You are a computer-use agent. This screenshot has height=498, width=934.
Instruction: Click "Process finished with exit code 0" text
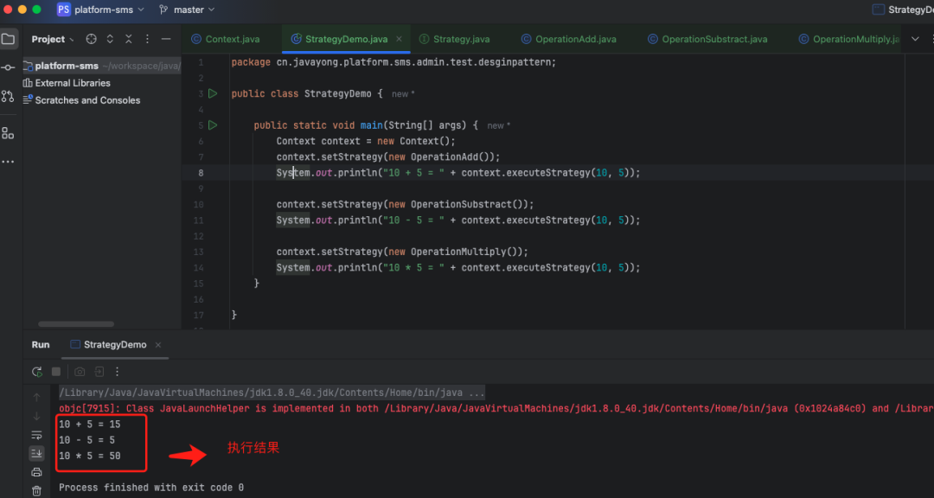tap(151, 488)
